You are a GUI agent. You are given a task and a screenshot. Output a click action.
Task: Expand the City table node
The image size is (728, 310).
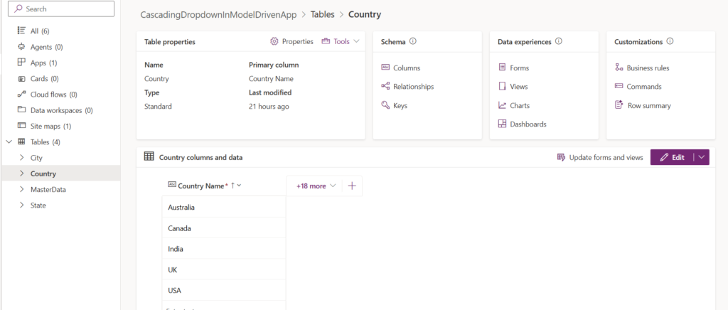[21, 158]
